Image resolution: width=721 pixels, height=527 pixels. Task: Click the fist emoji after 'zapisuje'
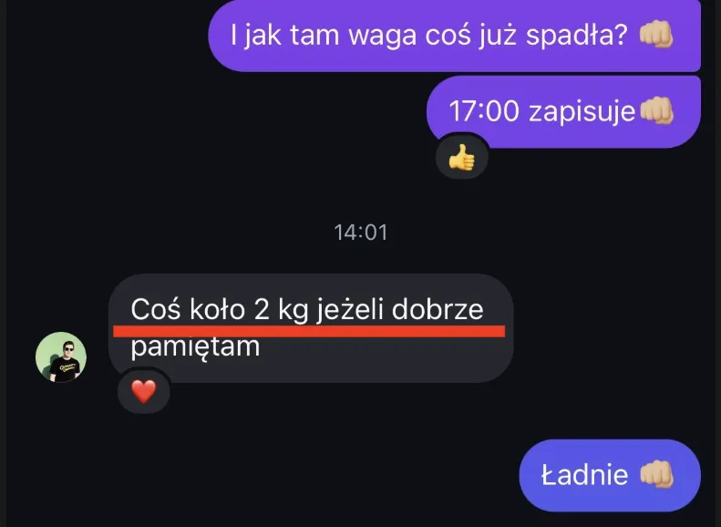tap(656, 111)
